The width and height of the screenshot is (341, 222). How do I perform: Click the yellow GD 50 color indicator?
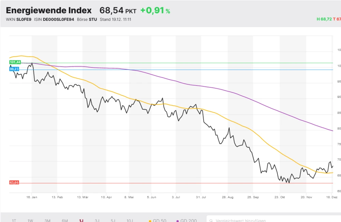[150, 220]
